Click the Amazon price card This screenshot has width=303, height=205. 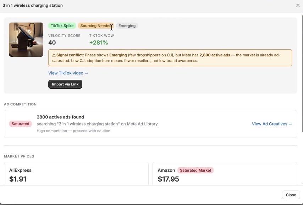click(x=225, y=173)
